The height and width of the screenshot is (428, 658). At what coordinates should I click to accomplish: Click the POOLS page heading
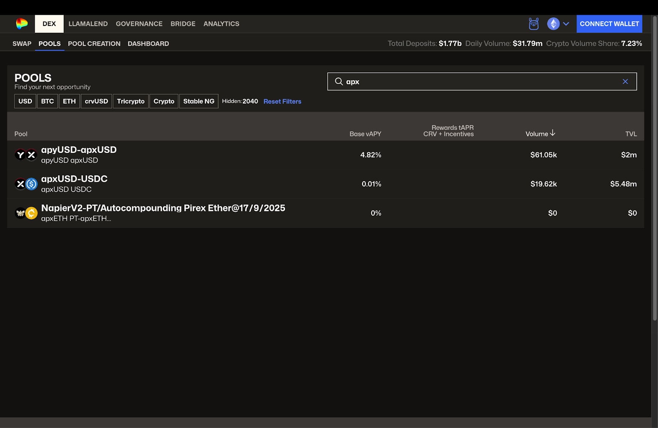coord(33,78)
